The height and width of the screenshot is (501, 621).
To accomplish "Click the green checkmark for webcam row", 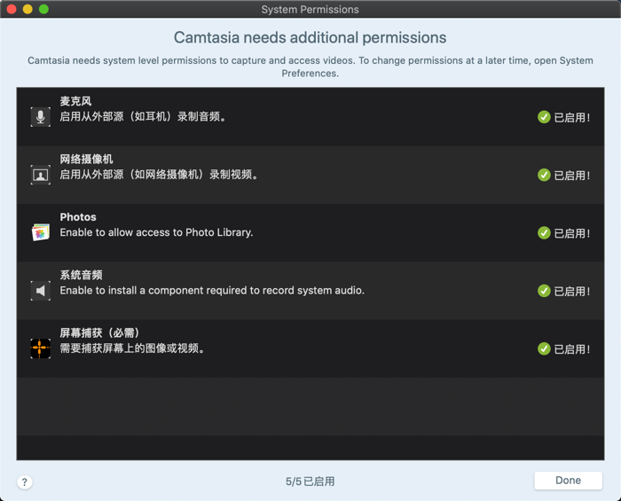I will click(x=544, y=175).
